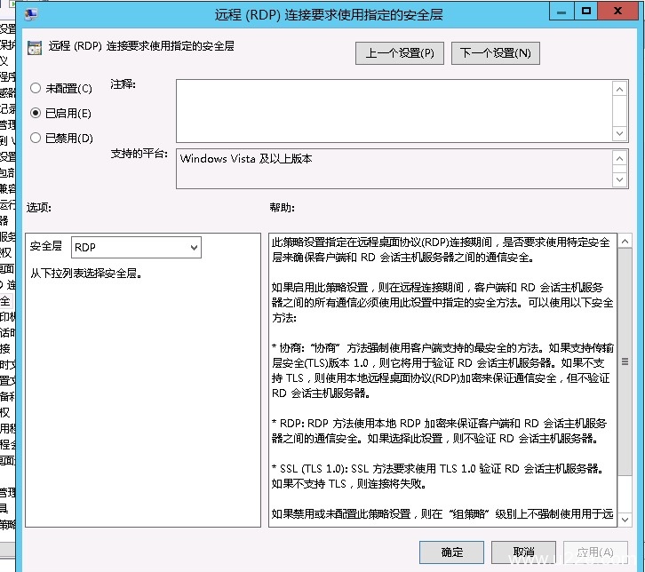This screenshot has width=645, height=572.
Task: Click the 支持的平台 text box
Action: [x=394, y=169]
